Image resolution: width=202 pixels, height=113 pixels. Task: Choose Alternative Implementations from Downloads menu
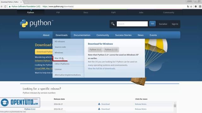[x=68, y=75]
